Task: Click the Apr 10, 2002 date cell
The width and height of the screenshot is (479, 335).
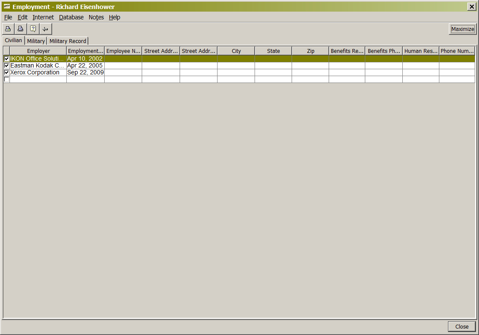Action: pyautogui.click(x=86, y=58)
